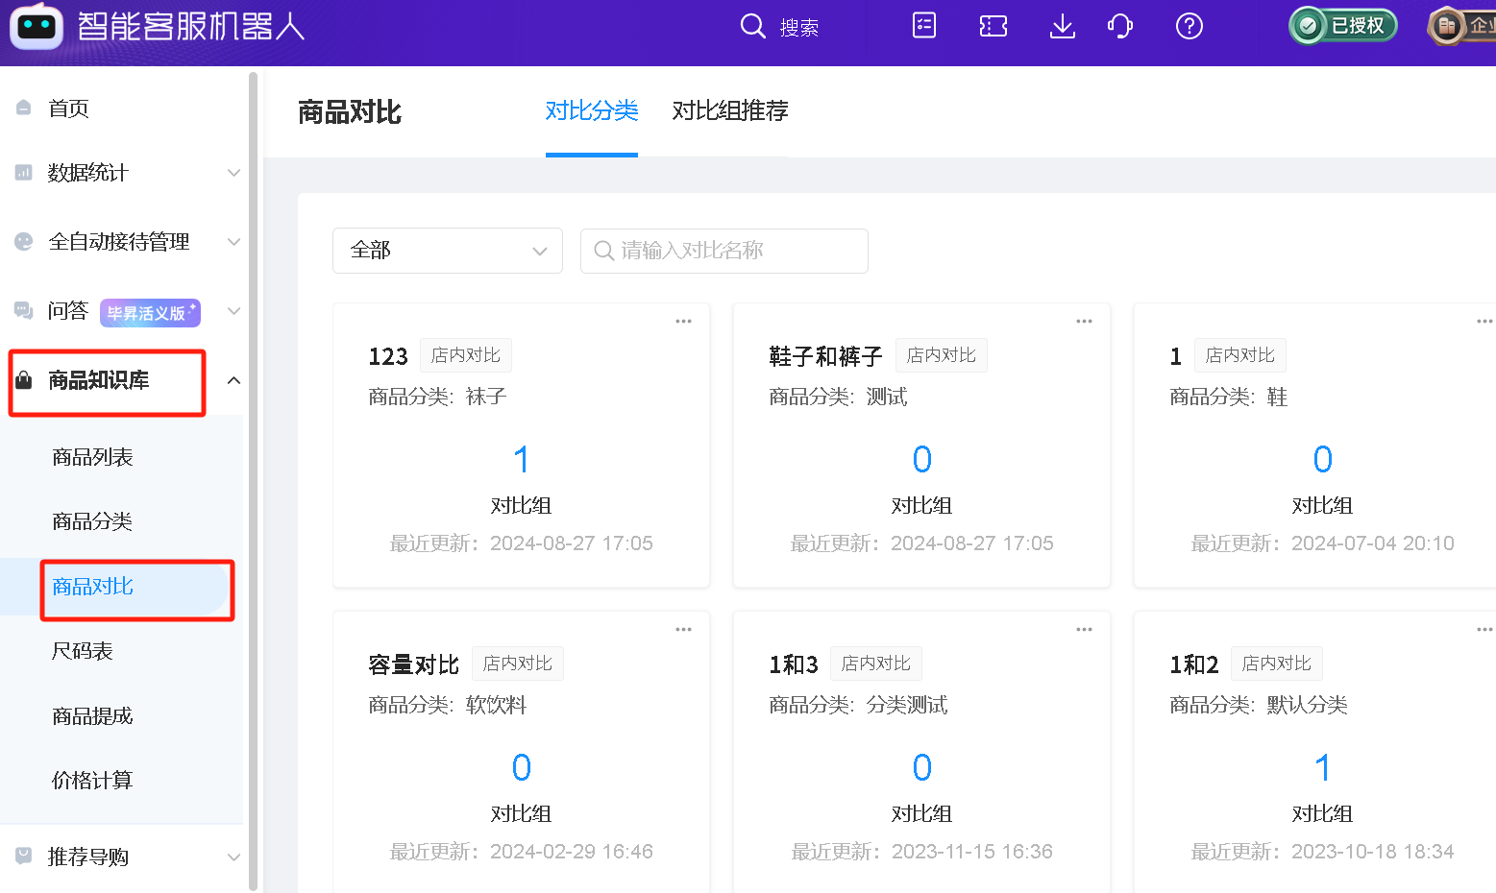Open 尺码表 in the sidebar
This screenshot has width=1496, height=893.
[83, 651]
